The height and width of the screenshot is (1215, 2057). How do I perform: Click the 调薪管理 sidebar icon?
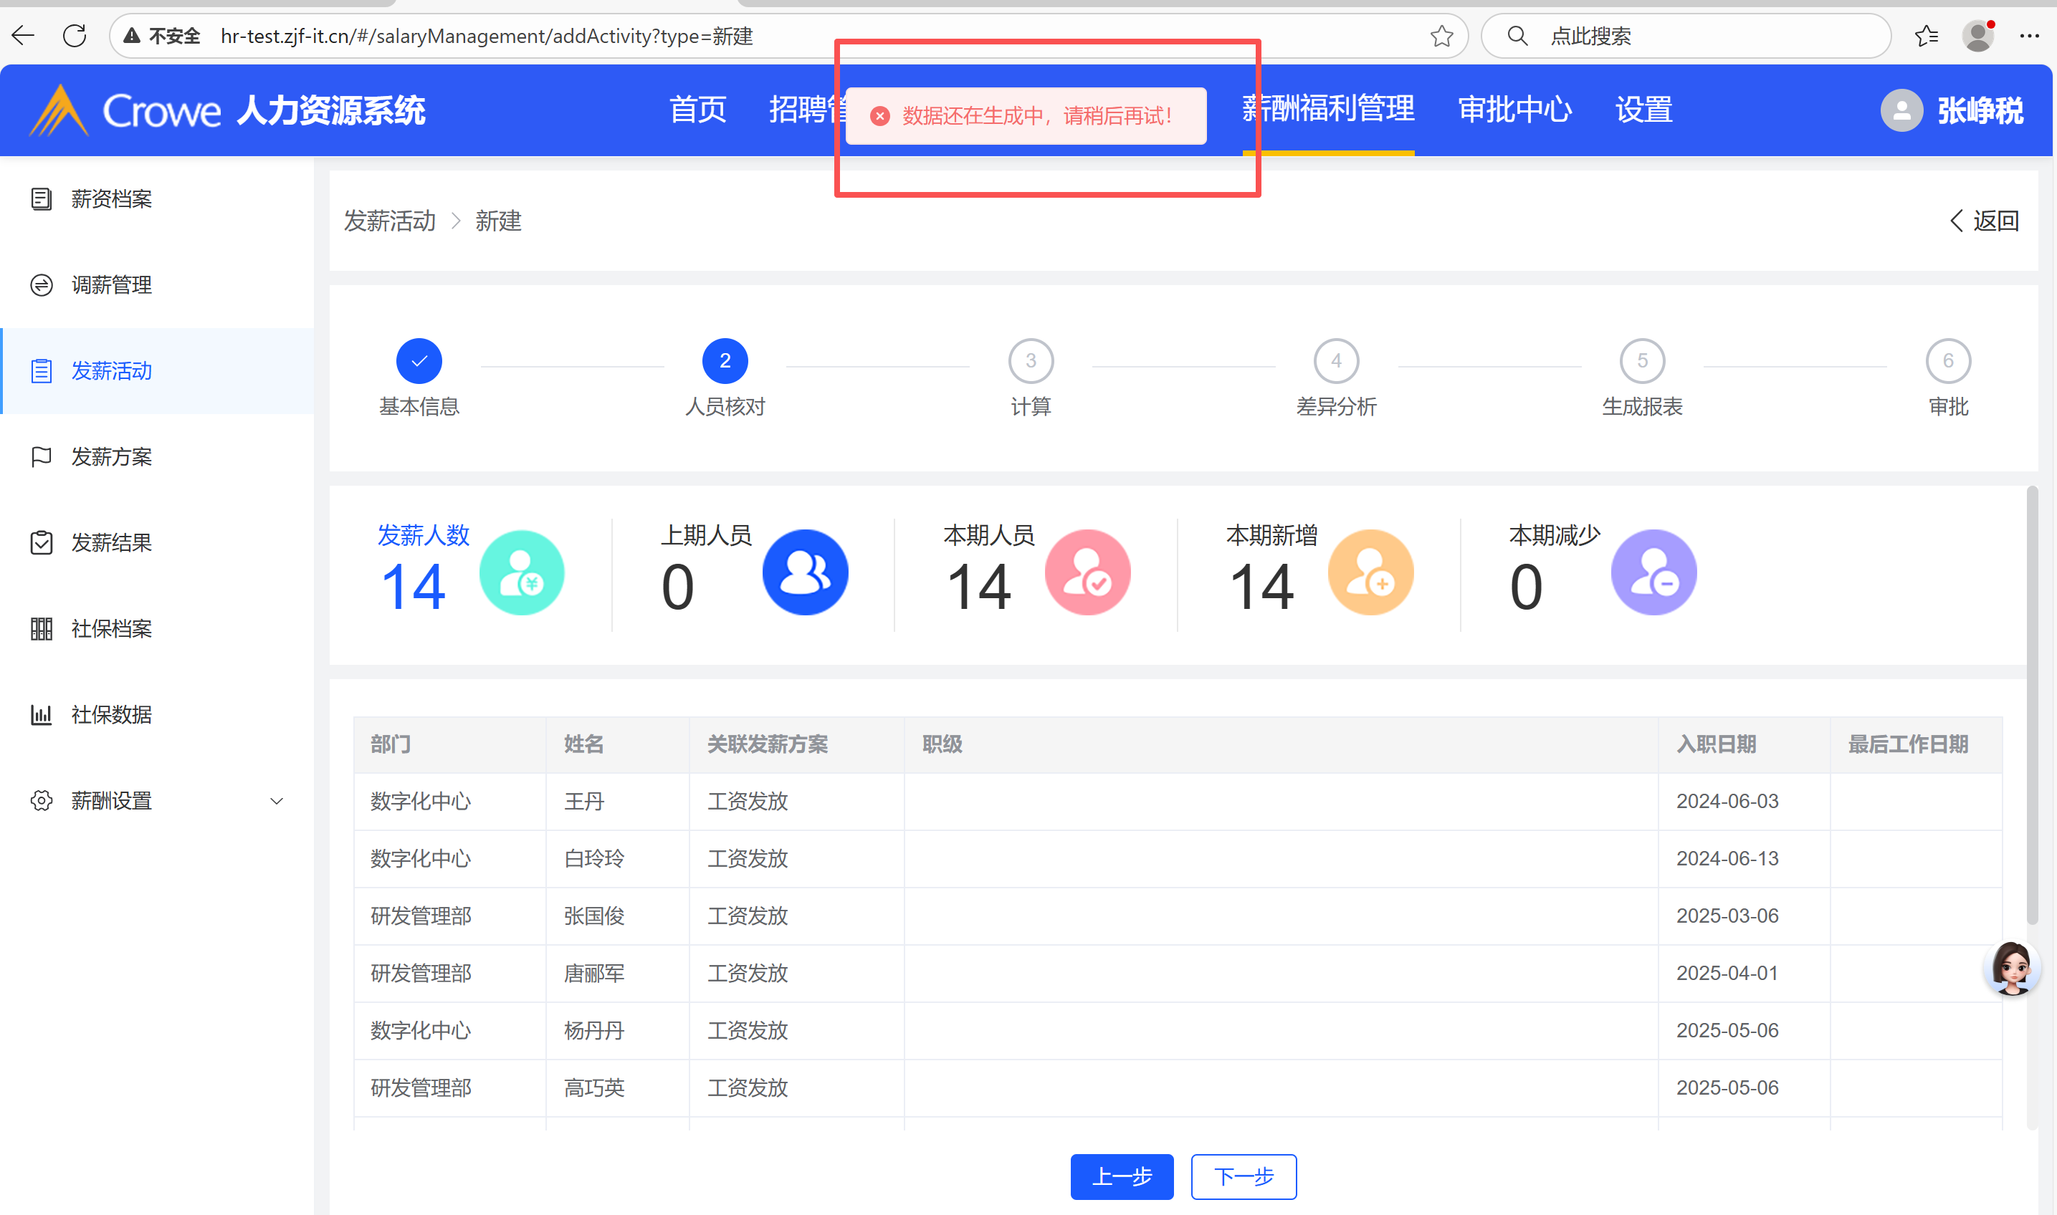pos(41,285)
